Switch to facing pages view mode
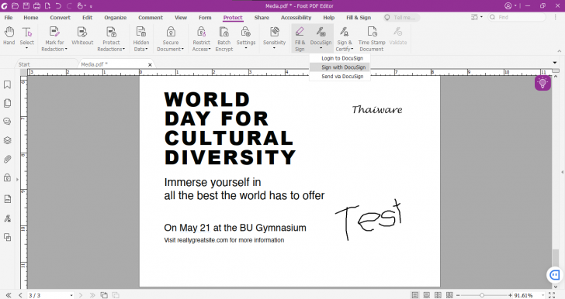565x299 pixels. (x=438, y=295)
